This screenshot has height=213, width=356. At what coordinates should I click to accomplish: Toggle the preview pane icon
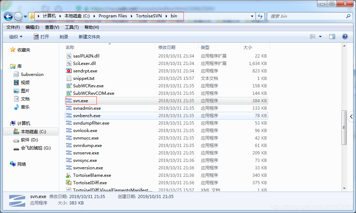pos(332,37)
